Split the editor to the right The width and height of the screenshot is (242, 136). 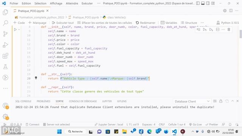click(231, 11)
